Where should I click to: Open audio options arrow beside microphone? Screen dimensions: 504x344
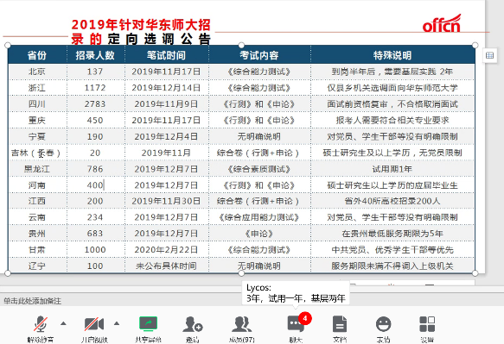pyautogui.click(x=63, y=323)
